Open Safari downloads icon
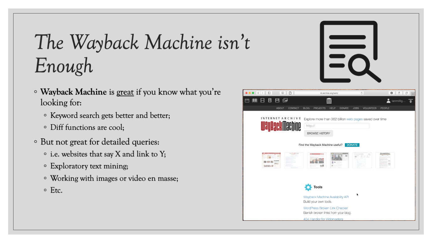Viewport: 432px width, 243px height. [392, 93]
